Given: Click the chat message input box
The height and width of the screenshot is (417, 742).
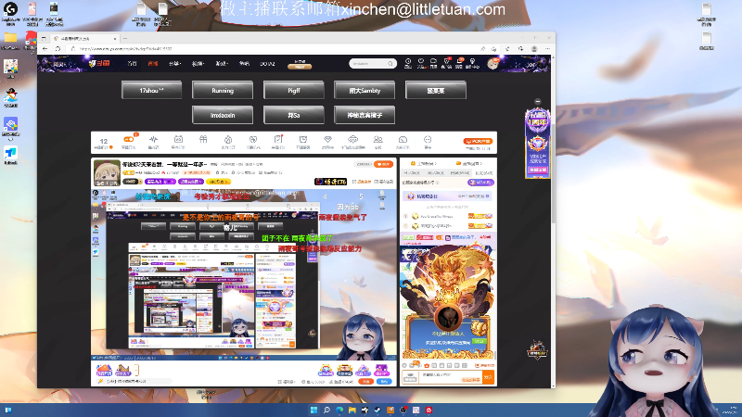Looking at the screenshot, I should (450, 377).
